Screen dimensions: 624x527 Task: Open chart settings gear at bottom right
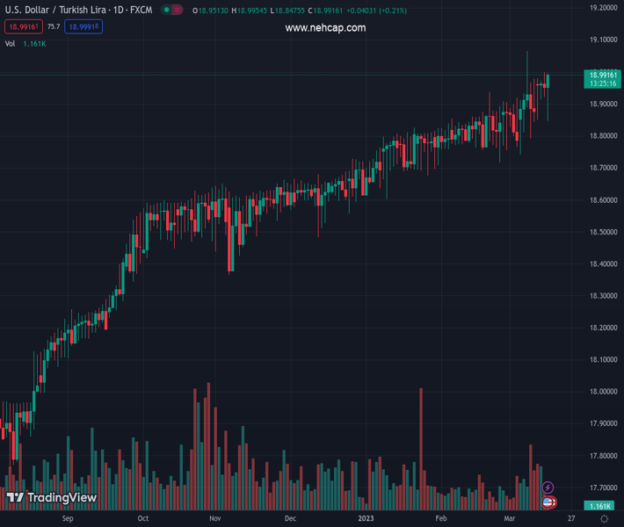tap(604, 519)
